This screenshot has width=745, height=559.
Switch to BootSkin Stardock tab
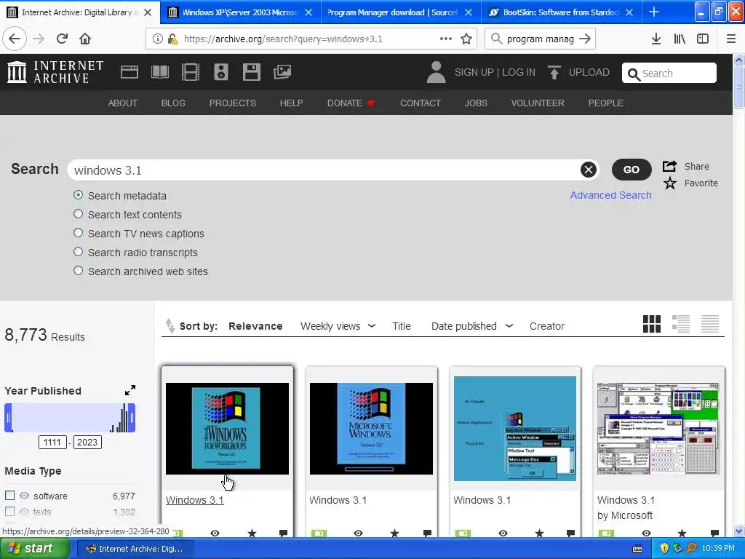561,12
